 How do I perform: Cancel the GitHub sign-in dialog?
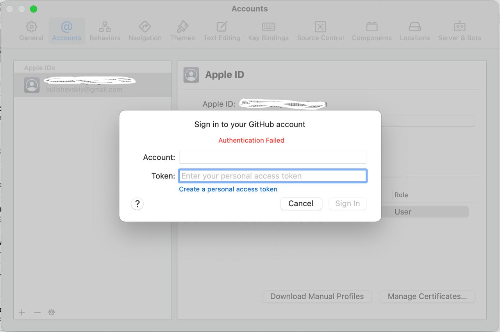(301, 203)
